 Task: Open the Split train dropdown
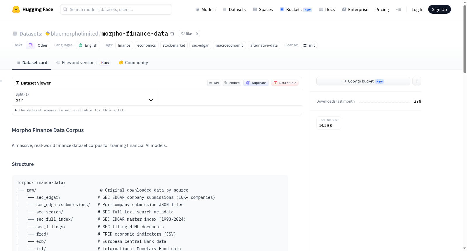[84, 97]
